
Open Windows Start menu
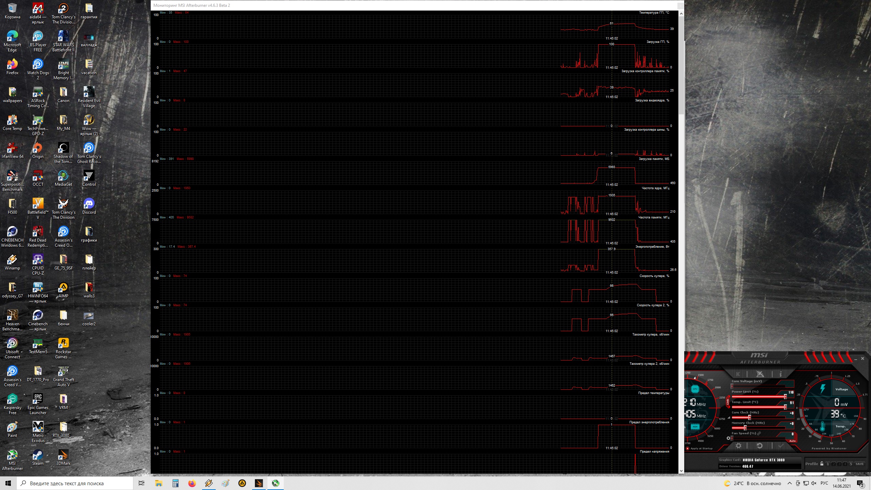click(8, 483)
